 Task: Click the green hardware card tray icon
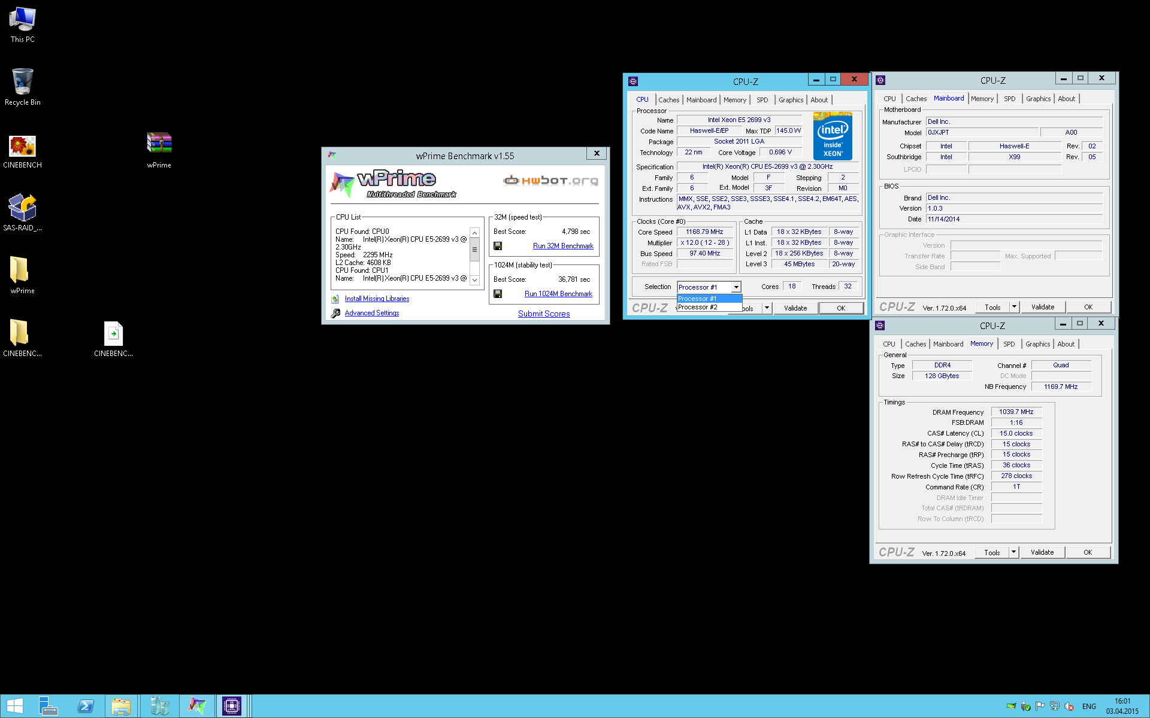[1012, 706]
